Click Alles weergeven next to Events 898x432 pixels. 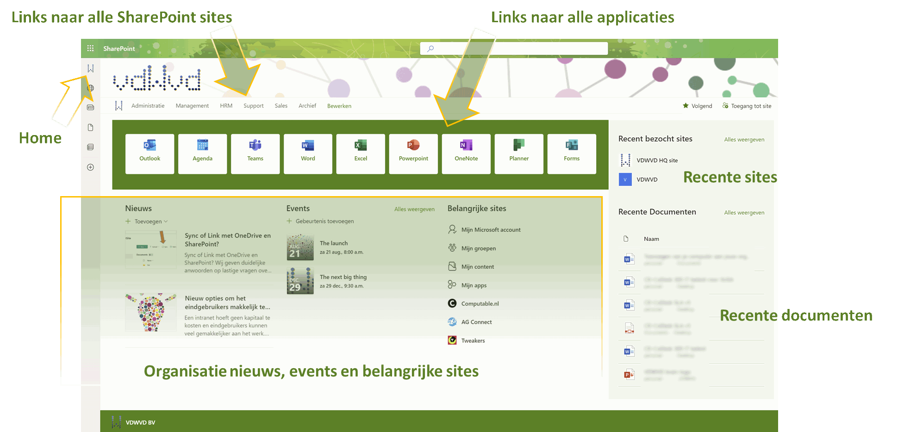pos(414,209)
